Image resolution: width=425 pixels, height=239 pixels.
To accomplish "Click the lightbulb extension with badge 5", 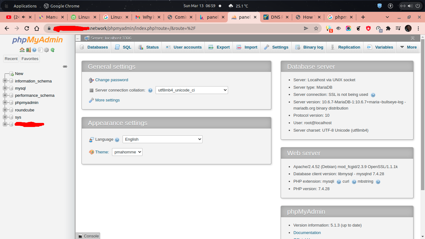I will click(x=329, y=29).
